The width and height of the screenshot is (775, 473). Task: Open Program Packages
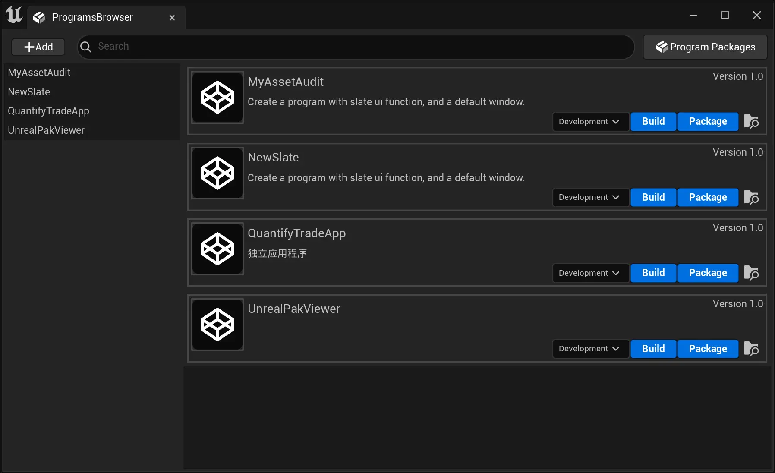coord(705,47)
